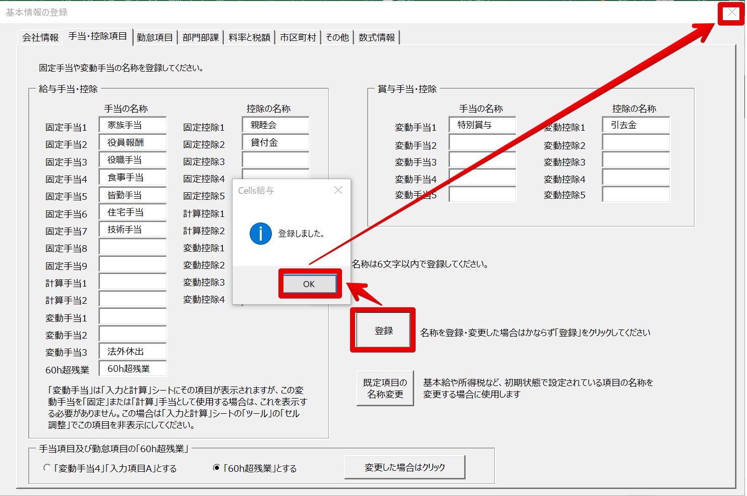Screen dimensions: 747x496
Task: Close the Cells給与 message box with X
Action: [x=338, y=190]
